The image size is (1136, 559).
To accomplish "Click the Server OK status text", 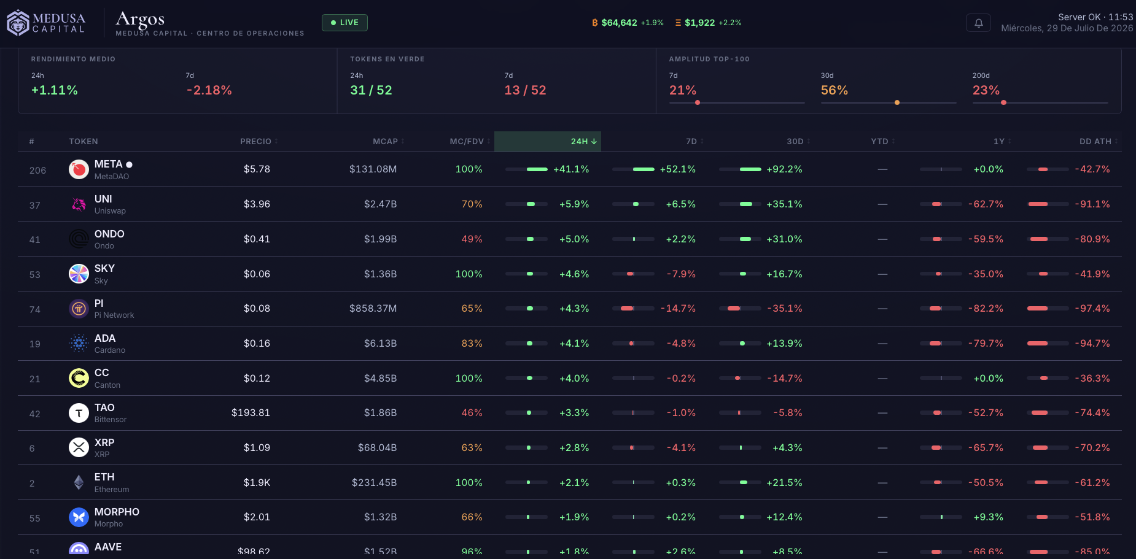I will 1079,17.
